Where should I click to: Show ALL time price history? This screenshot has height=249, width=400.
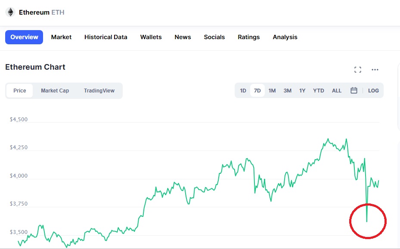point(336,90)
